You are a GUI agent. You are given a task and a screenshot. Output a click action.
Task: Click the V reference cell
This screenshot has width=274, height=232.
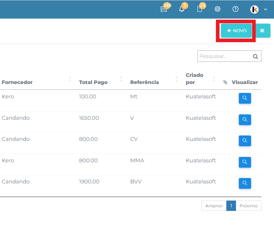pos(132,118)
